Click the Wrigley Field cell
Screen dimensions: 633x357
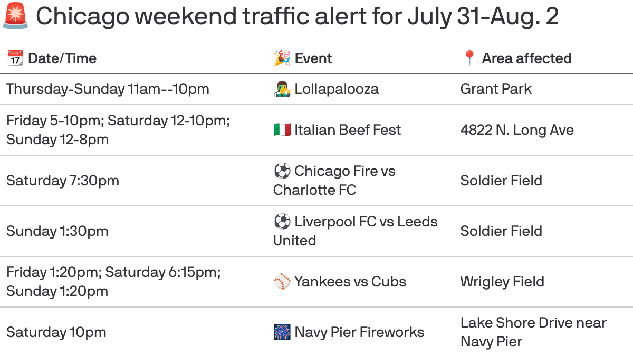(502, 281)
